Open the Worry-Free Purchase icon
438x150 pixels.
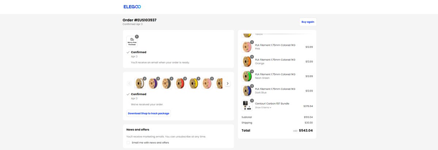(x=132, y=41)
